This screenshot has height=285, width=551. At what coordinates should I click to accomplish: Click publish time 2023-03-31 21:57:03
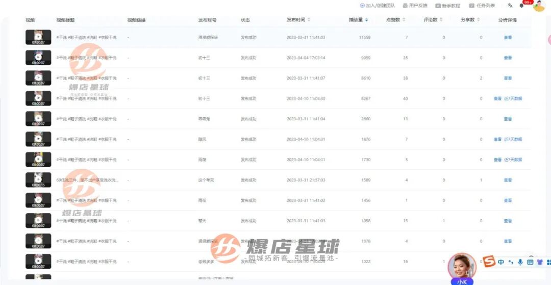[306, 180]
